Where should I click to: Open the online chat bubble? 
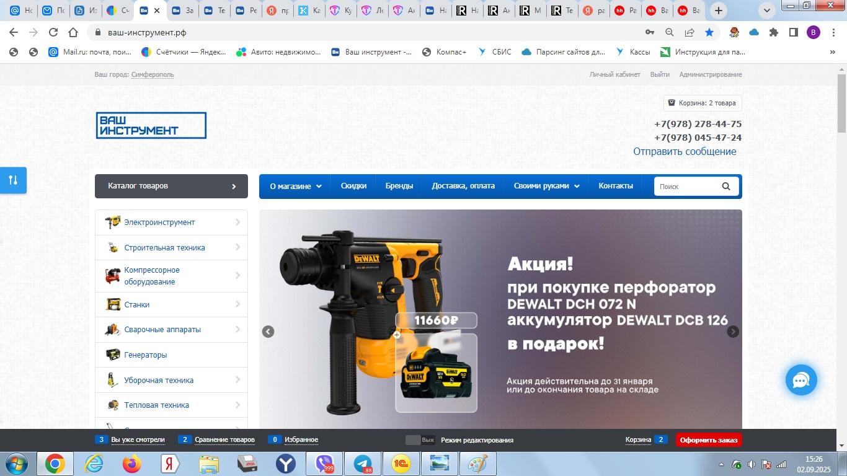[801, 380]
